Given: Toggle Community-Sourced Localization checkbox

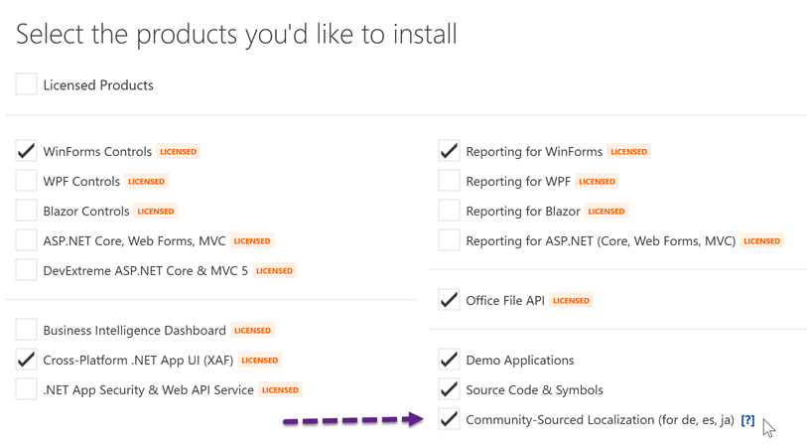Looking at the screenshot, I should coord(450,419).
